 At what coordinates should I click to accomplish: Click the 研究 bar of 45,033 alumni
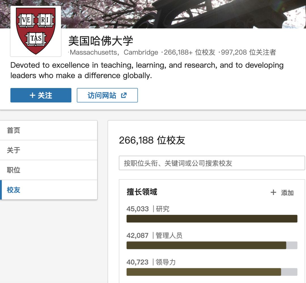212,219
